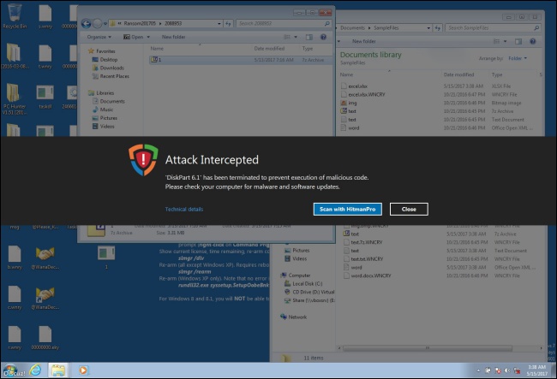Image resolution: width=557 pixels, height=379 pixels.
Task: Select the desktop icon labeled 1
Action: coord(106,257)
